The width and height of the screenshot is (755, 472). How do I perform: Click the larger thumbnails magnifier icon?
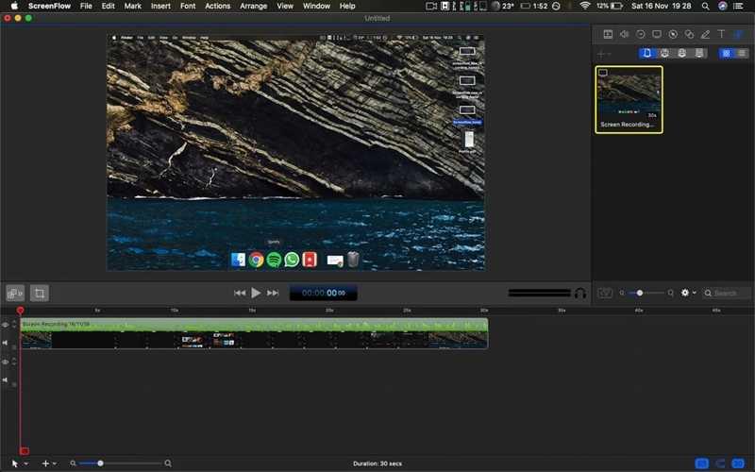pos(671,293)
